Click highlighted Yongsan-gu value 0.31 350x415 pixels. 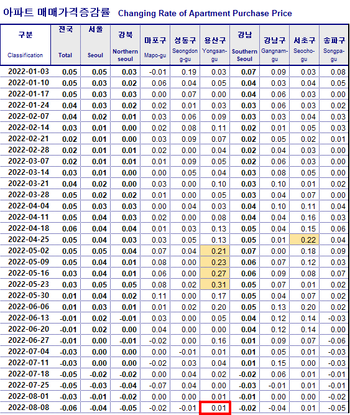tap(214, 284)
